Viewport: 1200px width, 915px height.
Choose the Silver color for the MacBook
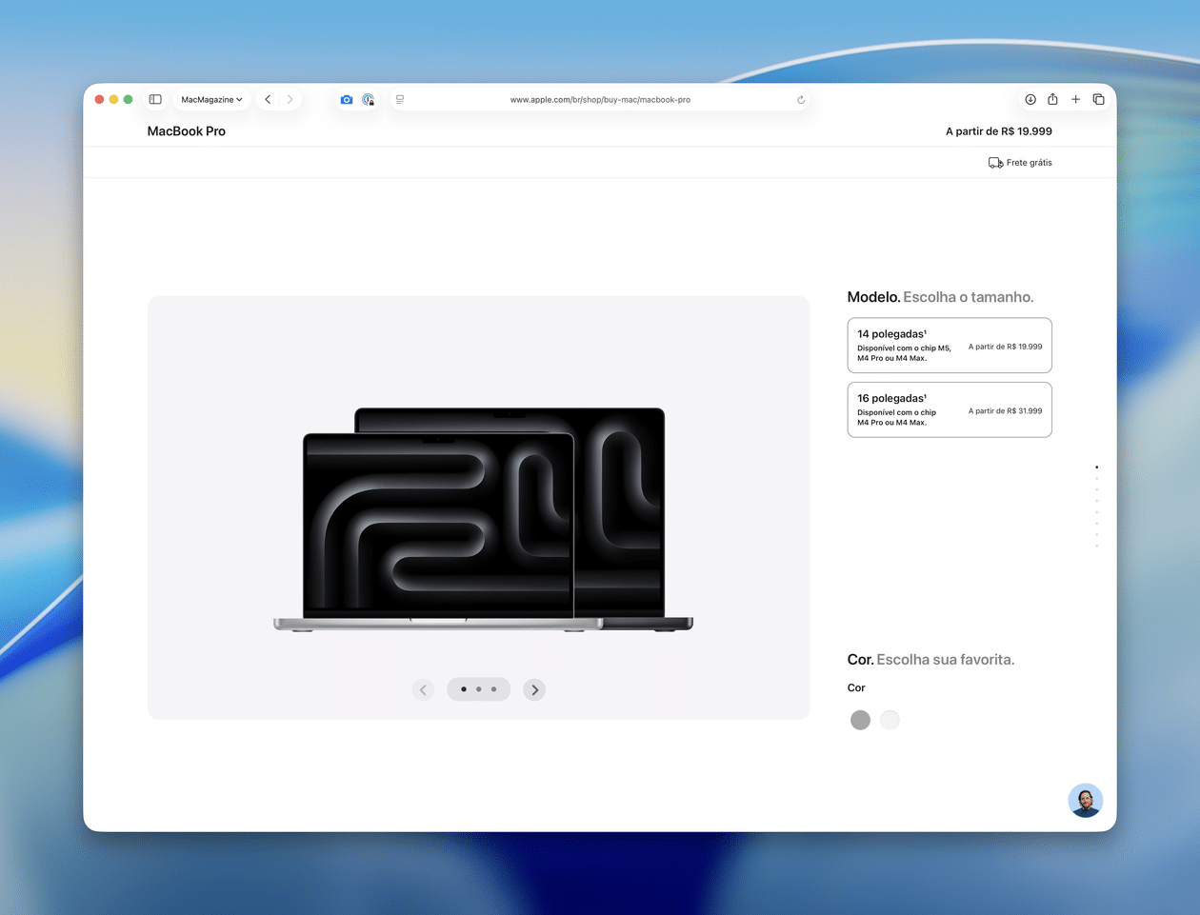coord(890,720)
